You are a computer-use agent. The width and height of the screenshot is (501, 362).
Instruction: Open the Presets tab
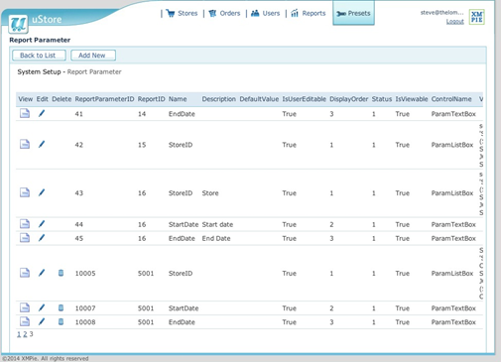(353, 13)
